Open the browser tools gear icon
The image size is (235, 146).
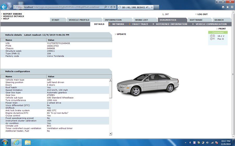(x=232, y=7)
